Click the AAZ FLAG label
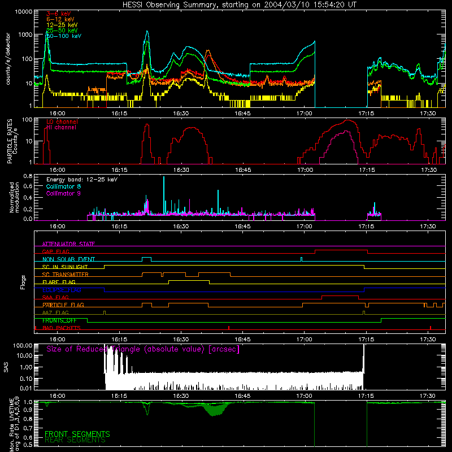This screenshot has height=452, width=452. (x=55, y=312)
